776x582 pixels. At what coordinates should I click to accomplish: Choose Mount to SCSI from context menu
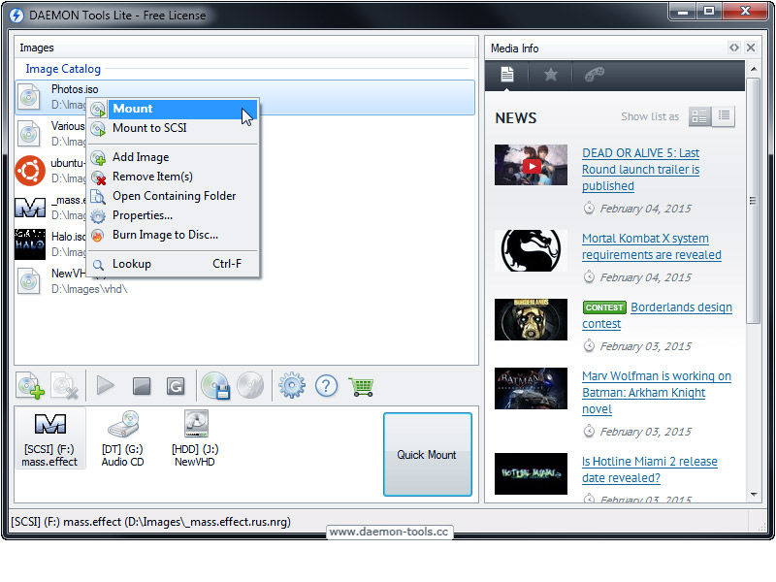coord(149,128)
